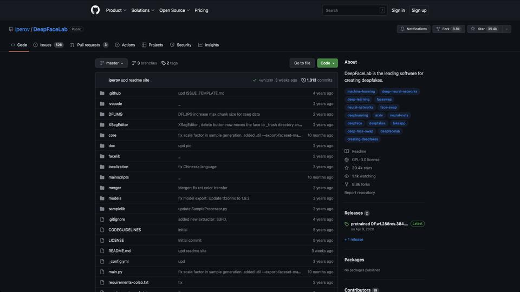520x292 pixels.
Task: Go to the Insights tab
Action: click(x=209, y=45)
